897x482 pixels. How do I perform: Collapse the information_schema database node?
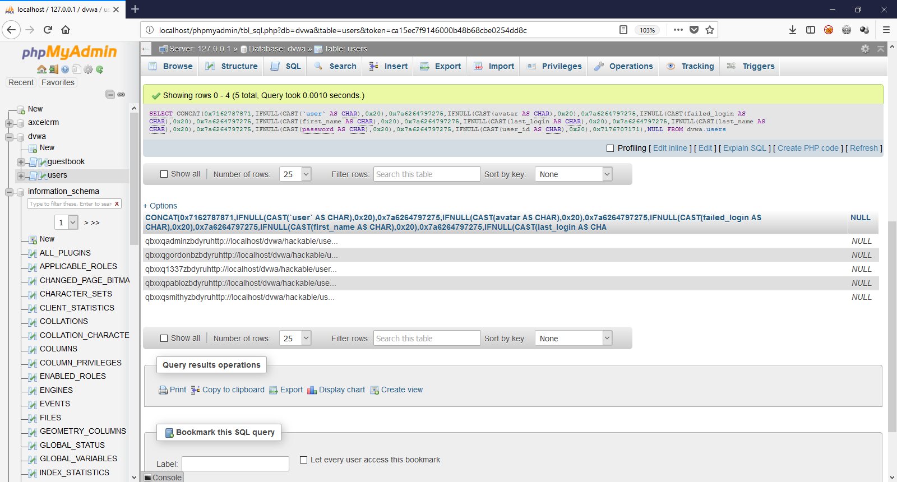9,192
